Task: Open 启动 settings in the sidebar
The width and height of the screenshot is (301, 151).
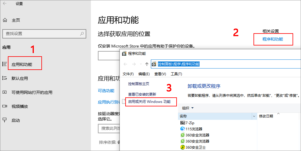Action: (x=15, y=120)
